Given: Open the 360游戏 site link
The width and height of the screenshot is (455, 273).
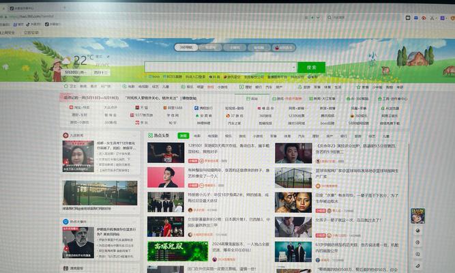Looking at the screenshot, I should click(265, 115).
